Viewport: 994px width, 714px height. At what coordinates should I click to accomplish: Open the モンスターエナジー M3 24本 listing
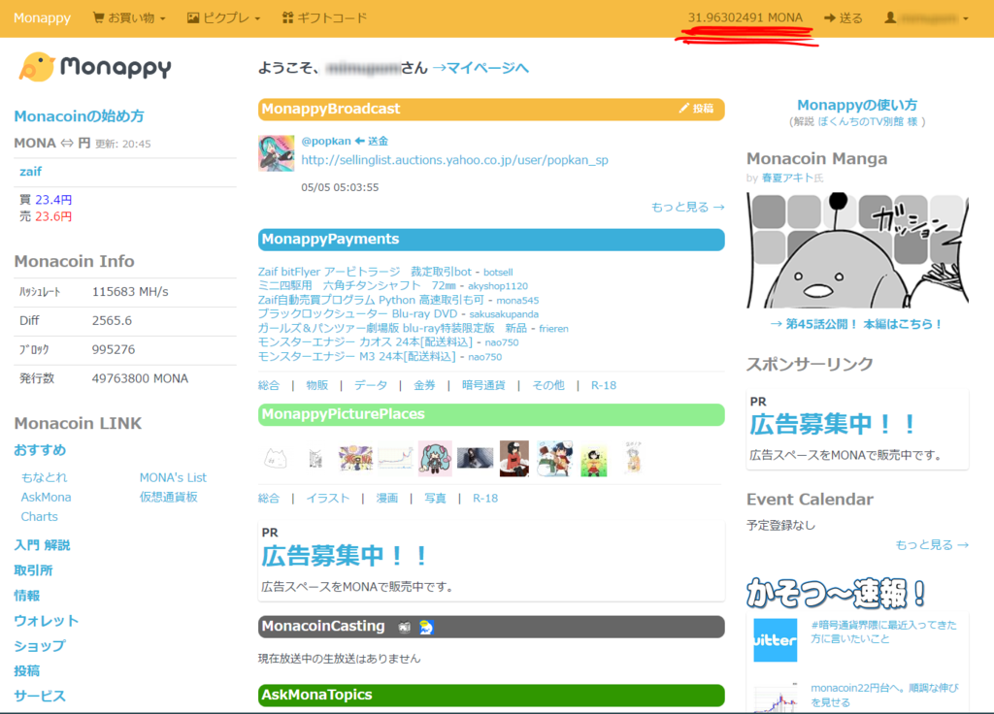coord(357,356)
